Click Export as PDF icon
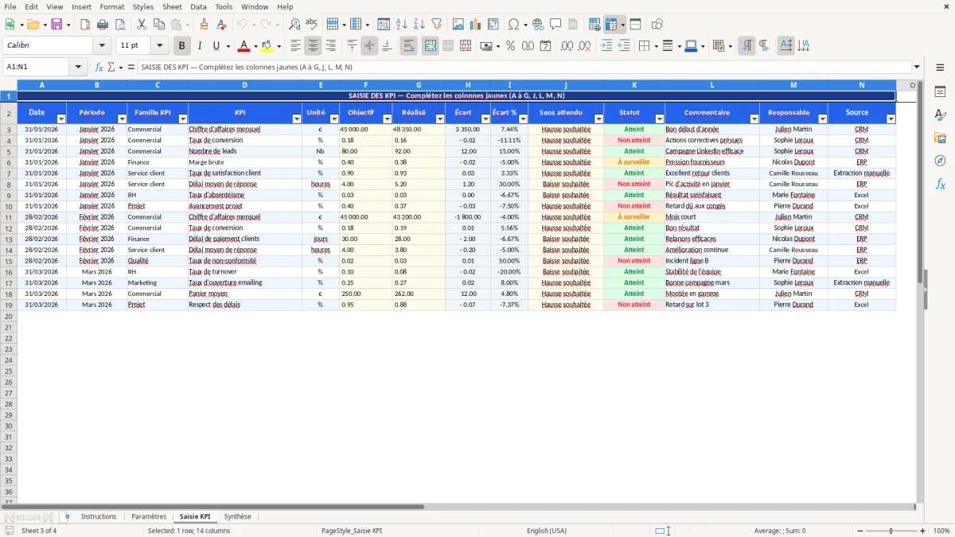955x537 pixels. pyautogui.click(x=85, y=25)
